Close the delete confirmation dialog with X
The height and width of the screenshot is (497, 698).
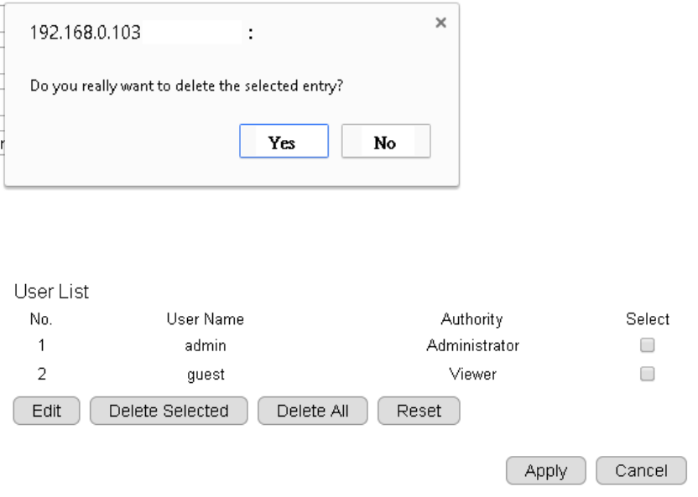[x=441, y=23]
